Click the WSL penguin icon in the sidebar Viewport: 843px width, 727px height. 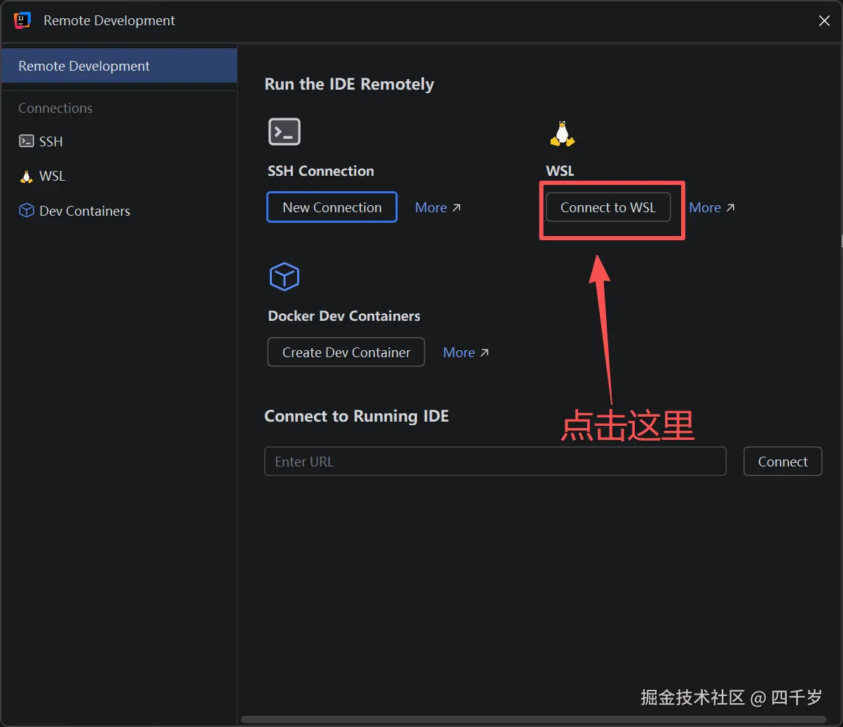click(27, 176)
